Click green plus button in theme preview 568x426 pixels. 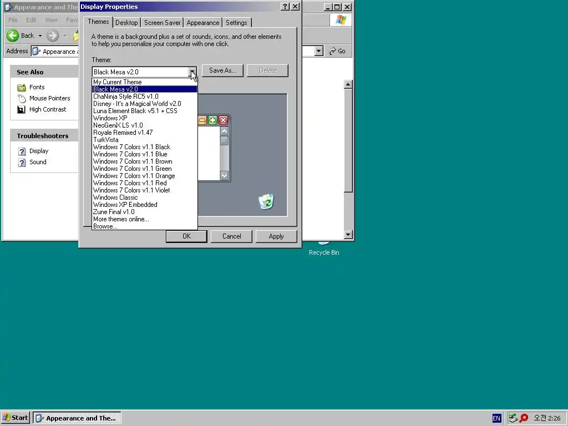click(212, 120)
